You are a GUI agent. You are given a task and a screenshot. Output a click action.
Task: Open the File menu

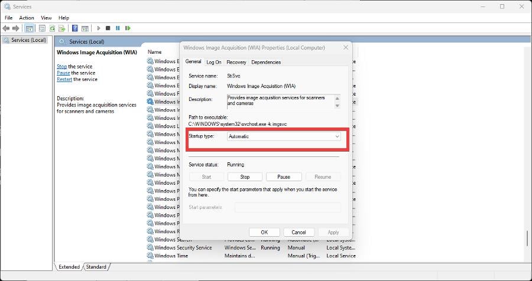(x=8, y=18)
